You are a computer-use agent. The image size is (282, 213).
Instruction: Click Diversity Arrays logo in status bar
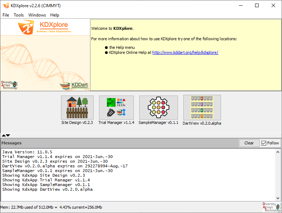[x=272, y=207]
